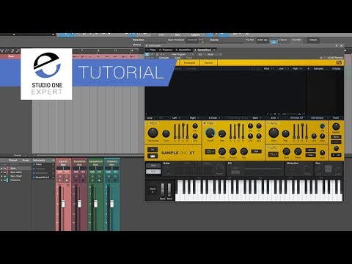Open the Record tab in Sample One XT
352x264 pixels.
208,63
